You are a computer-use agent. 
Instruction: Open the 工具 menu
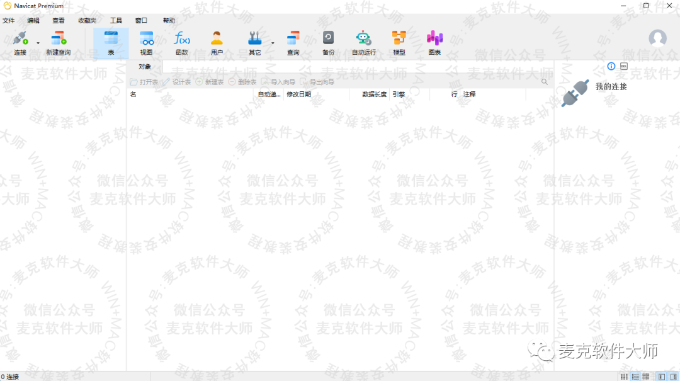pyautogui.click(x=116, y=20)
